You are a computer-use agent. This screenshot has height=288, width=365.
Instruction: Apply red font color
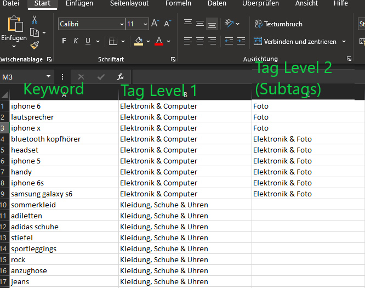click(159, 41)
